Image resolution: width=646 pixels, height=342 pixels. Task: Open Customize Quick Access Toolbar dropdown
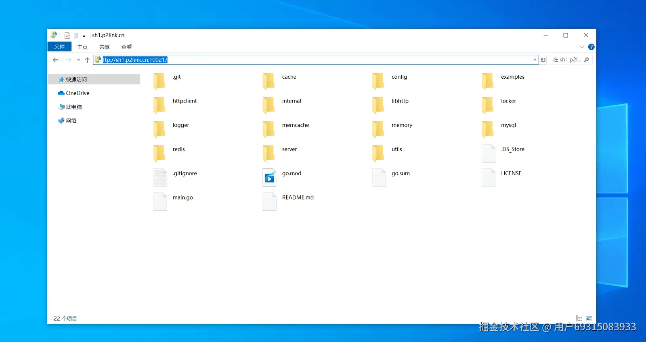(x=84, y=36)
